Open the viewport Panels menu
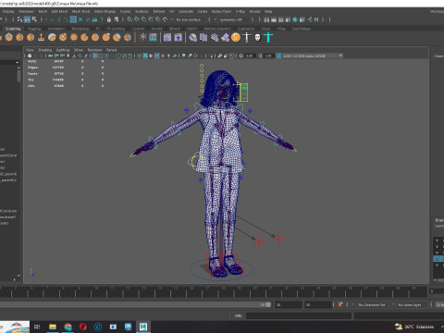 pyautogui.click(x=112, y=50)
